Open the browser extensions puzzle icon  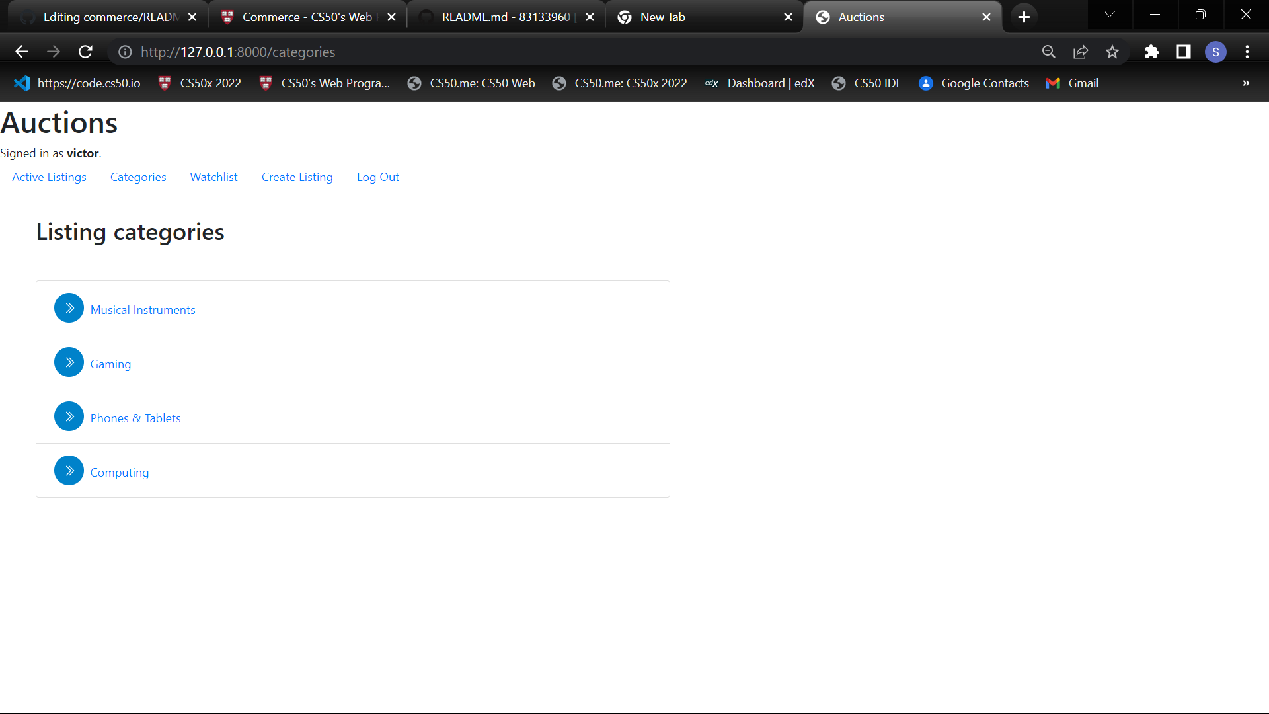(x=1152, y=52)
